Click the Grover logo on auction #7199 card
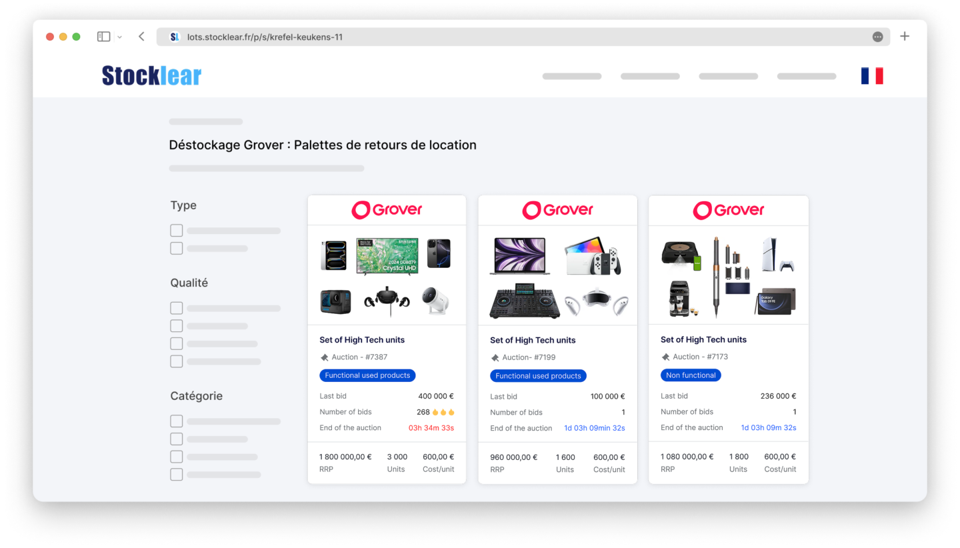This screenshot has height=548, width=960. pyautogui.click(x=557, y=210)
